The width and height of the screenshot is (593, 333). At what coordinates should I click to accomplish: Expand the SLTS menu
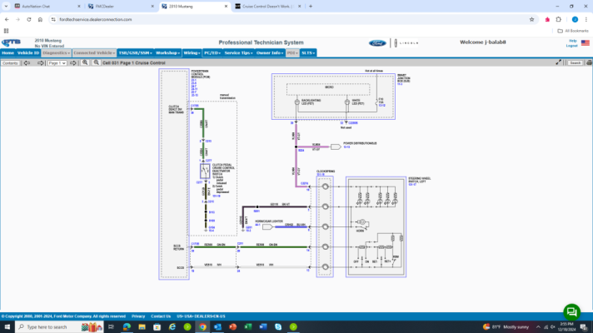pos(308,53)
